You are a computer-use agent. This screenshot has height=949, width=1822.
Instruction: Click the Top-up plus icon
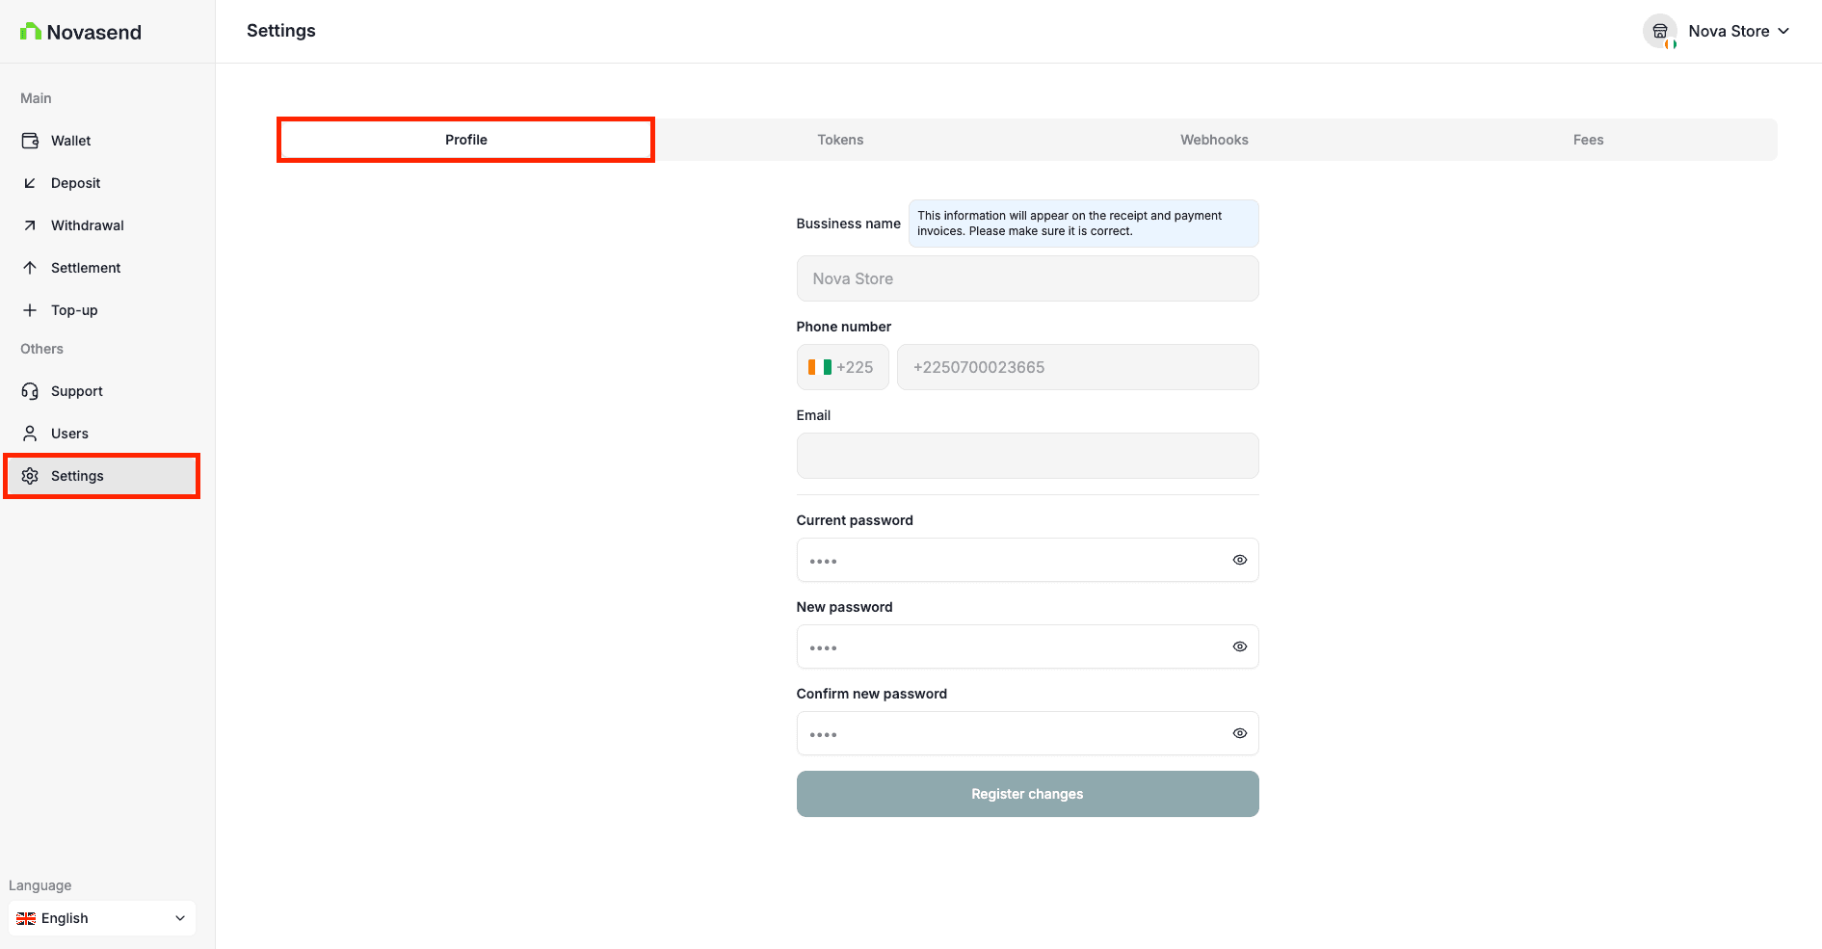coord(30,309)
